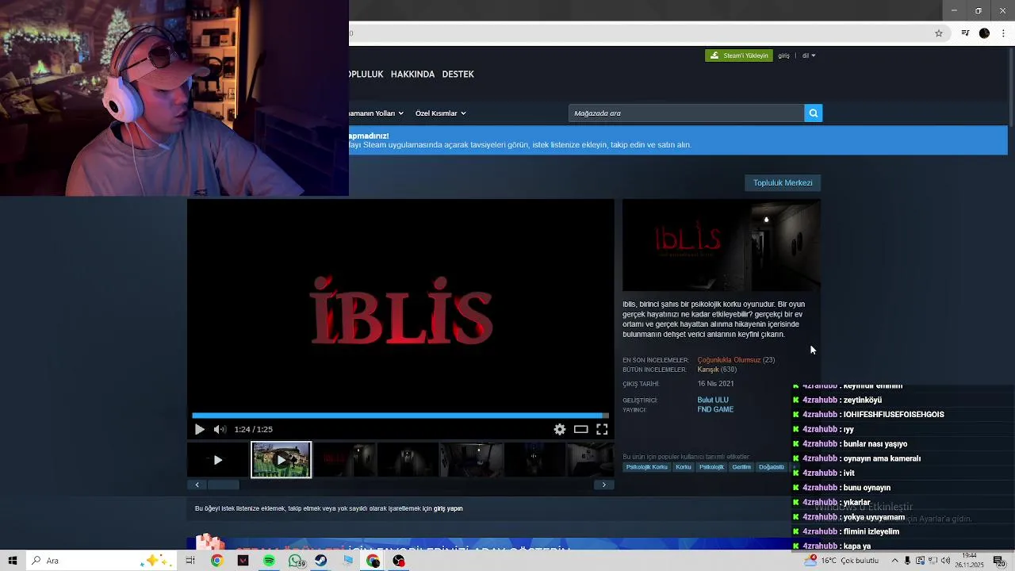Open the browser profile avatar
Viewport: 1015px width, 571px height.
tap(984, 33)
